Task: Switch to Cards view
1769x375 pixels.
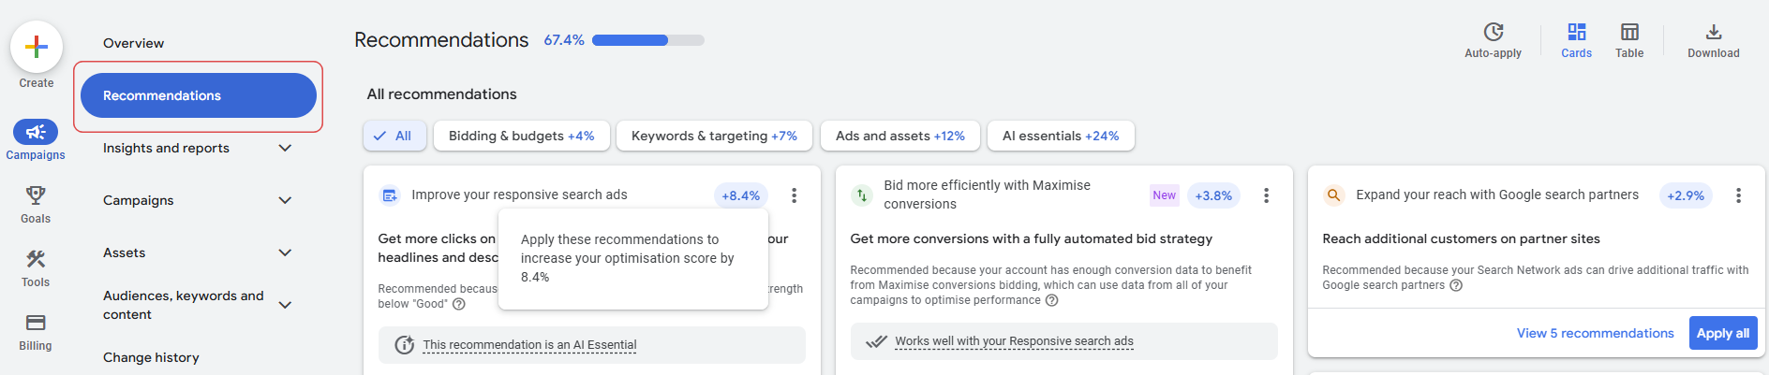Action: tap(1577, 32)
